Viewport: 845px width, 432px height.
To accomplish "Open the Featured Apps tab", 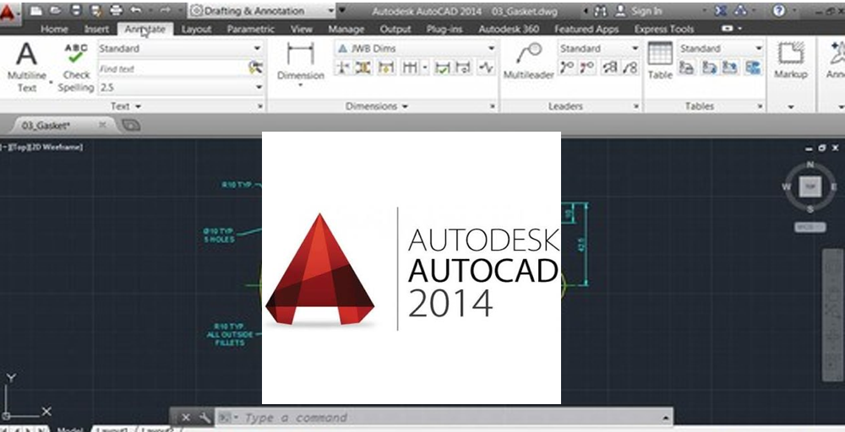I will (586, 29).
